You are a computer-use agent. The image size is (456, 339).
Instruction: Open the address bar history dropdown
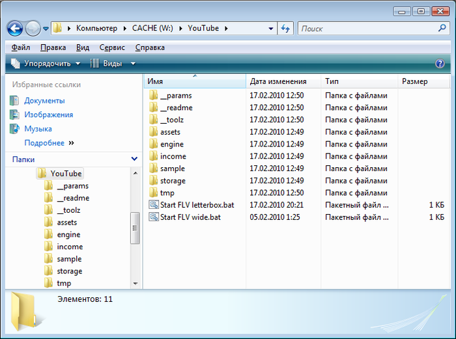(271, 29)
